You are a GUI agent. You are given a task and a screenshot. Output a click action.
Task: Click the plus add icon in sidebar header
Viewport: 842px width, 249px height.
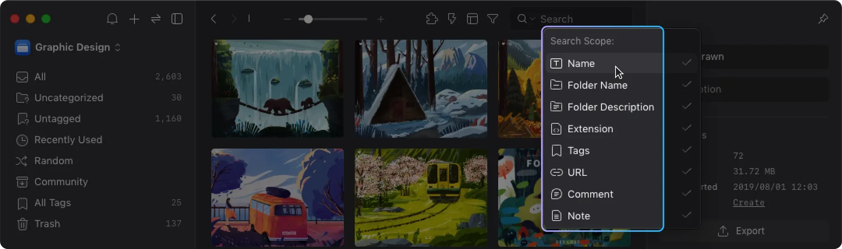coord(134,19)
